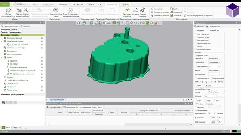
Task: Open the Точка обзора dropdown
Action: tap(215, 74)
